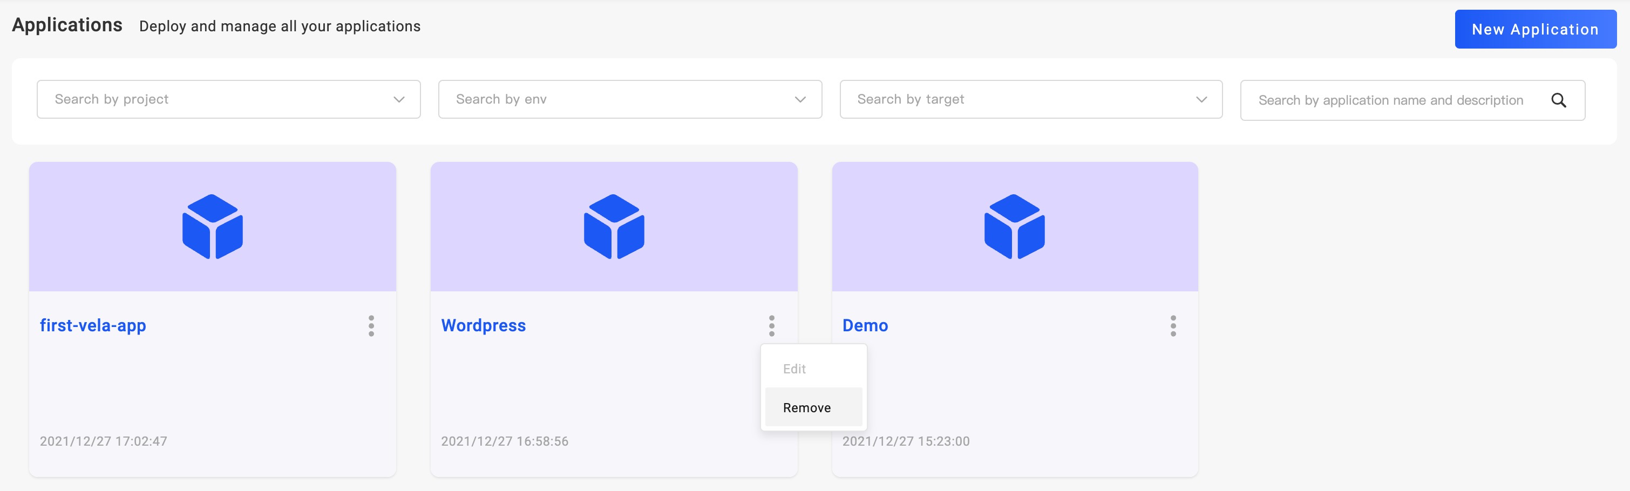Click the Search by project chevron arrow

[x=399, y=99]
